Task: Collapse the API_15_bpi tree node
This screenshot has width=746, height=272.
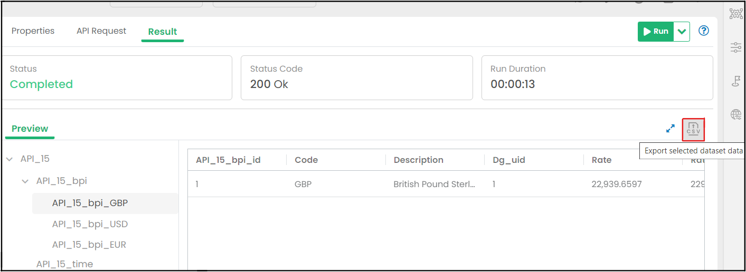Action: click(25, 181)
